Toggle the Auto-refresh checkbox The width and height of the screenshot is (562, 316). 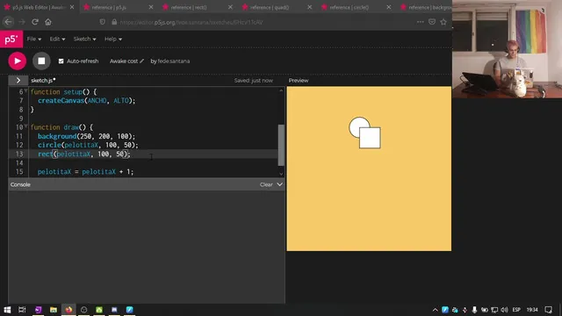click(61, 61)
